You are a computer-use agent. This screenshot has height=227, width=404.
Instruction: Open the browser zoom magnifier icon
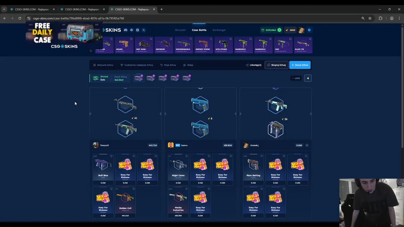pyautogui.click(x=363, y=18)
